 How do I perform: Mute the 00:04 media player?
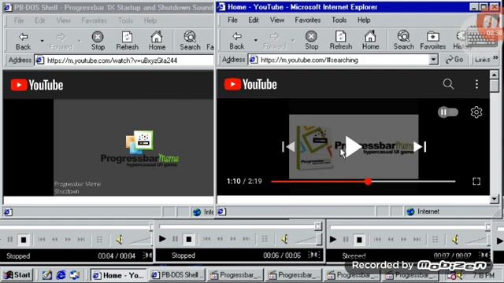119,239
